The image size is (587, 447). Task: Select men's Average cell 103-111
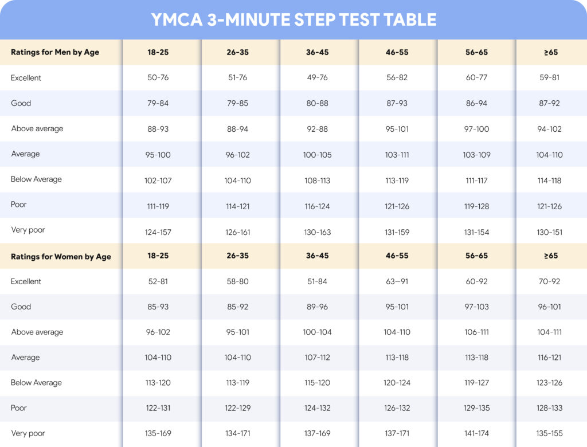(x=397, y=155)
